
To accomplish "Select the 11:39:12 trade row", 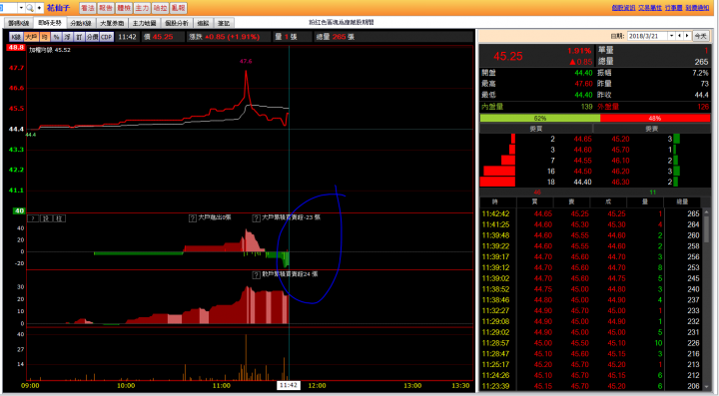I will [x=590, y=267].
